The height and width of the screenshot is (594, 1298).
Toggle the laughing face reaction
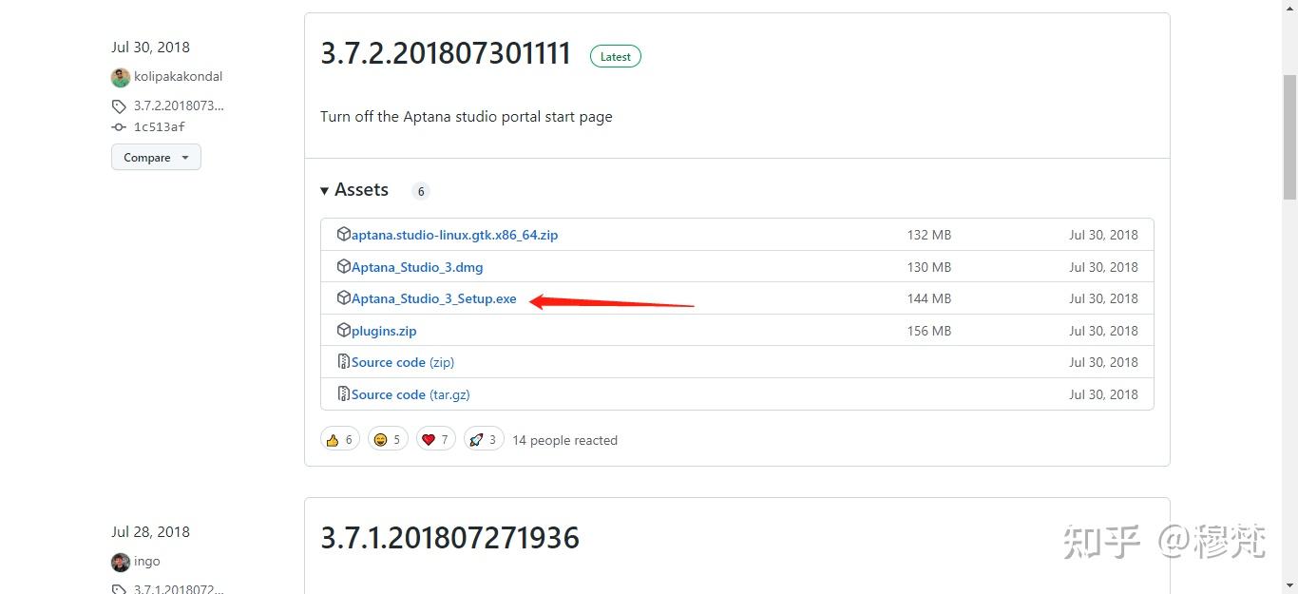(x=387, y=438)
